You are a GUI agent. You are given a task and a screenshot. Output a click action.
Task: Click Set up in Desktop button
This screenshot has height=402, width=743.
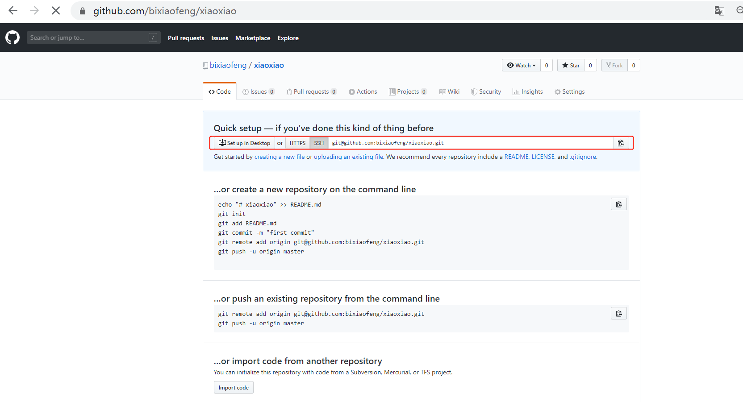pos(244,143)
